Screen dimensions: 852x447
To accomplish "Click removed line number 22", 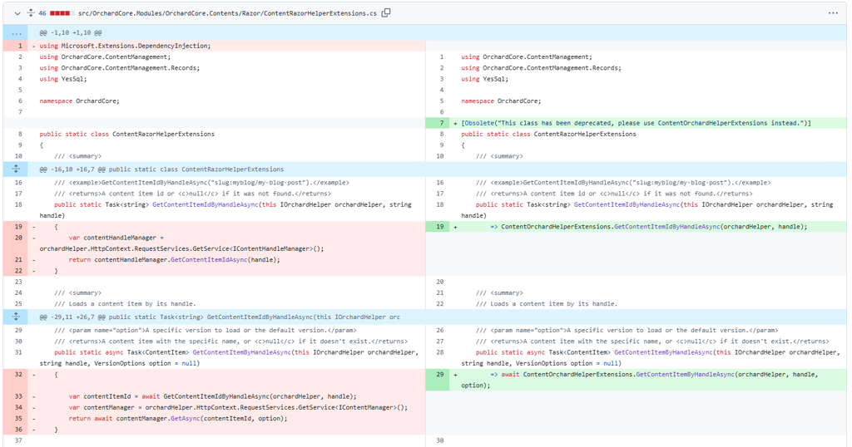I will (17, 271).
